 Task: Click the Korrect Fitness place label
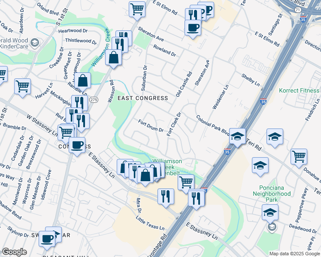299,91
